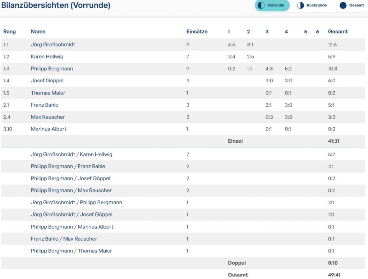Click on player Josef Göppel
Image resolution: width=368 pixels, height=279 pixels.
[47, 81]
